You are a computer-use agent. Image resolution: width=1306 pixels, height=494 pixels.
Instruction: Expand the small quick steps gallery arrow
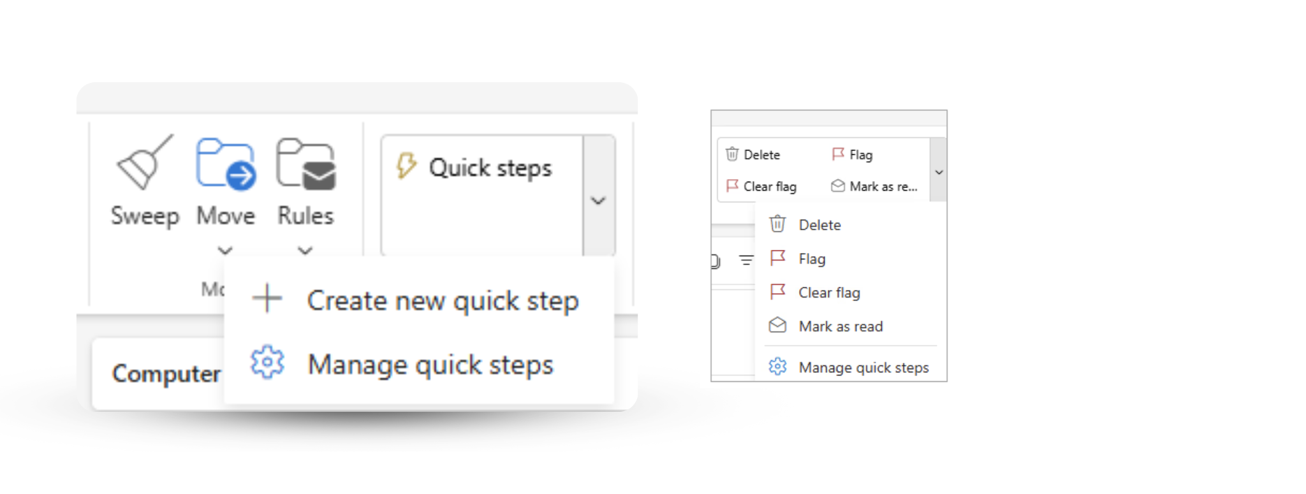(939, 172)
